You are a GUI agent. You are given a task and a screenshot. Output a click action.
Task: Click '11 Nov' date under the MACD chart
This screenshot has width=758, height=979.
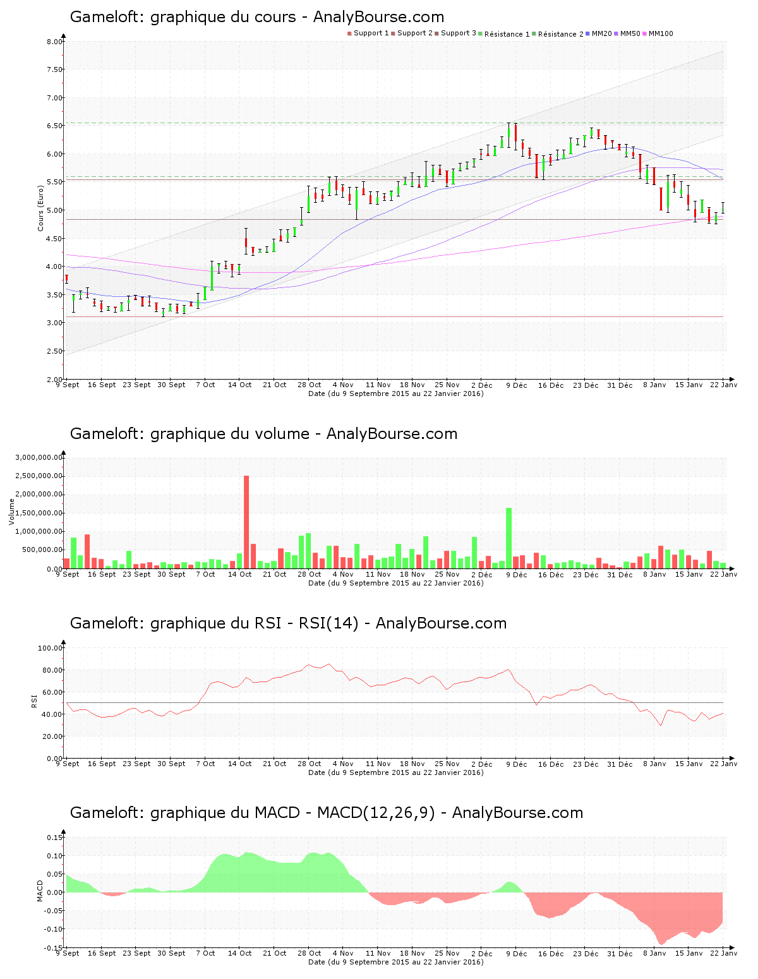point(378,953)
